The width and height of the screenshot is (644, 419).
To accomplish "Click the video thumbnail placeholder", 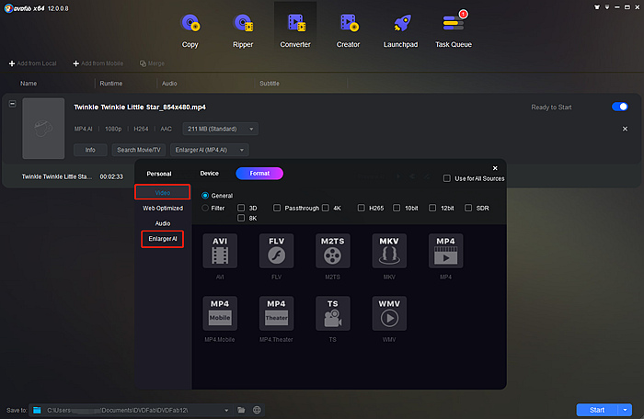I will pos(43,128).
